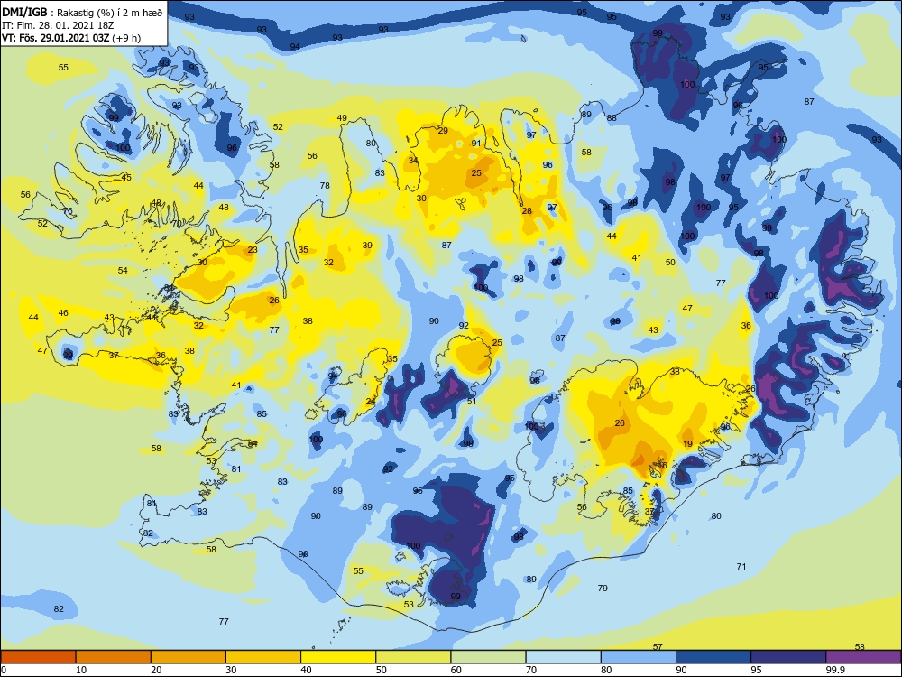The height and width of the screenshot is (677, 902).
Task: Click the map value '71' over the sea
Action: point(741,567)
